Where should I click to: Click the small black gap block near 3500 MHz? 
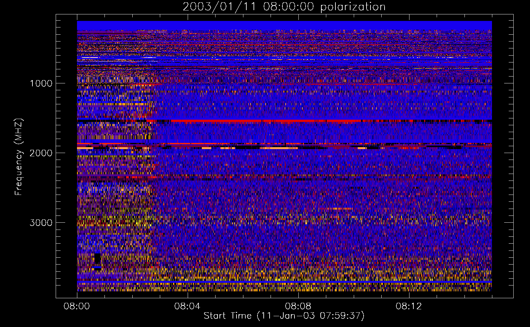coord(97,258)
